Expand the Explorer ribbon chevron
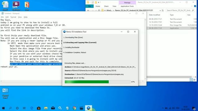The image size is (198, 111). tap(192, 6)
